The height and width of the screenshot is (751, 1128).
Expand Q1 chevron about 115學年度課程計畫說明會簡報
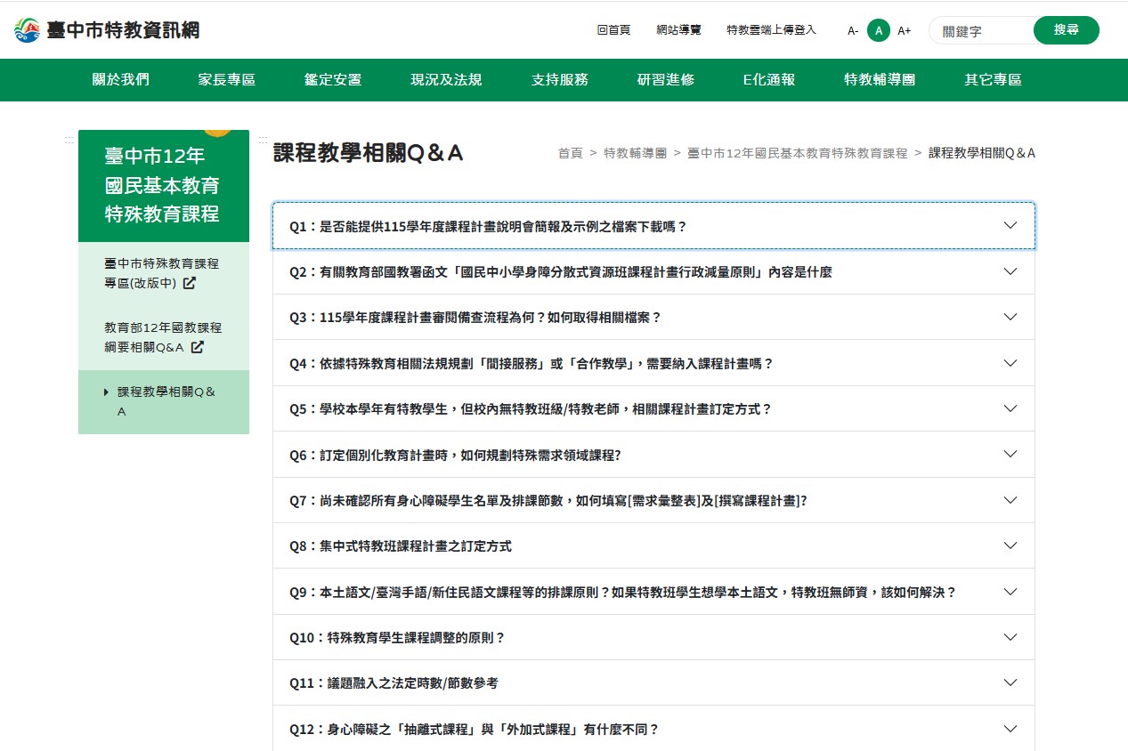click(x=1010, y=225)
